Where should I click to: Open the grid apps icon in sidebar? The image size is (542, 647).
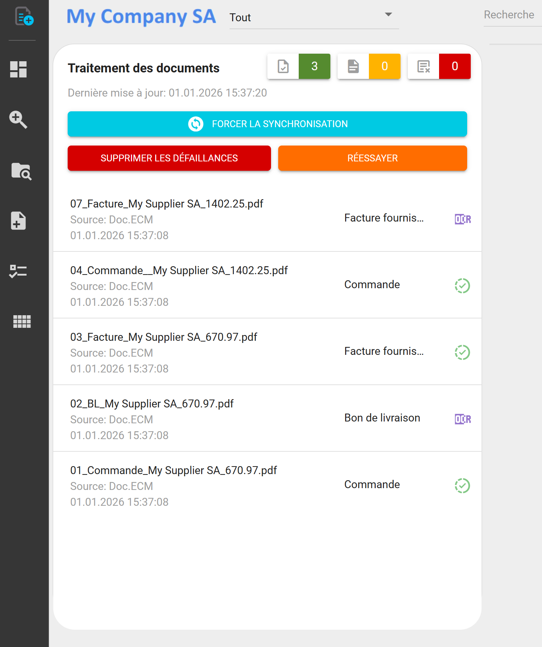click(22, 321)
